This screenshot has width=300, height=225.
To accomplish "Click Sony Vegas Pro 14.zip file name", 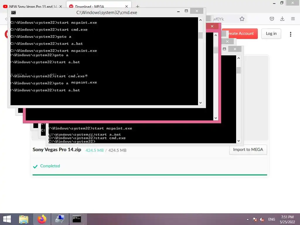I will (57, 150).
